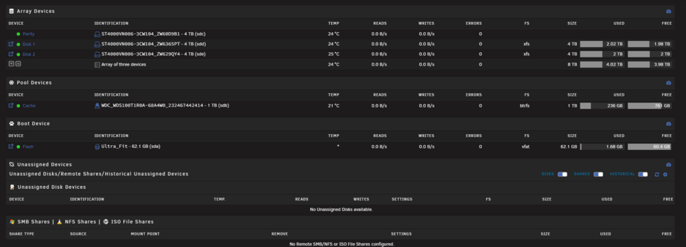Click the SMB Shares heading text
Viewport: 686px width, 247px height.
(x=33, y=222)
